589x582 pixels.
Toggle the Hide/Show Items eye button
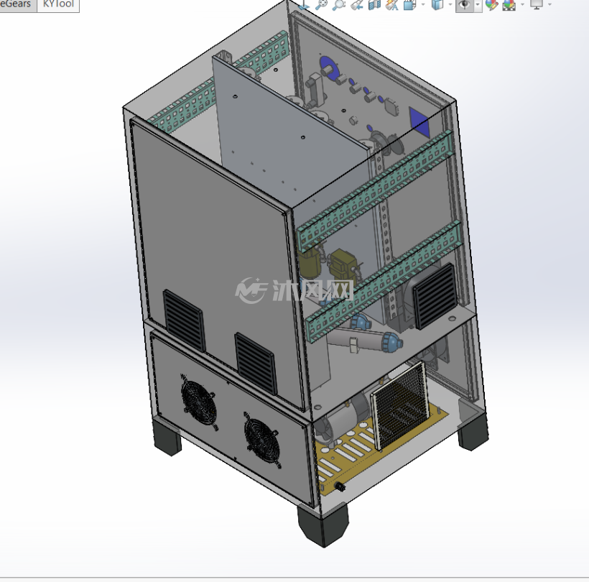pyautogui.click(x=465, y=5)
